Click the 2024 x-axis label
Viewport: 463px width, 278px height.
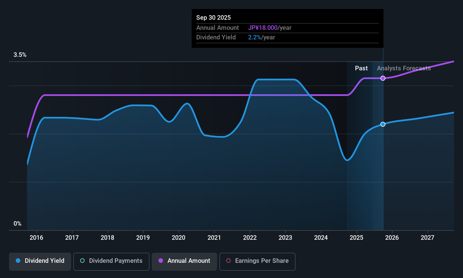click(321, 238)
